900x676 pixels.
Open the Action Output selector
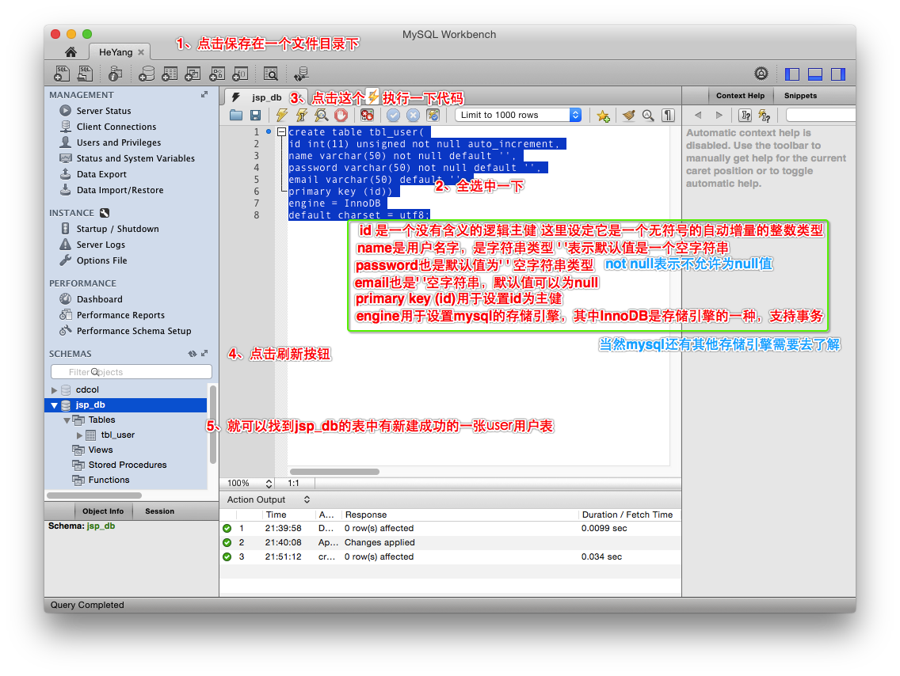[307, 499]
